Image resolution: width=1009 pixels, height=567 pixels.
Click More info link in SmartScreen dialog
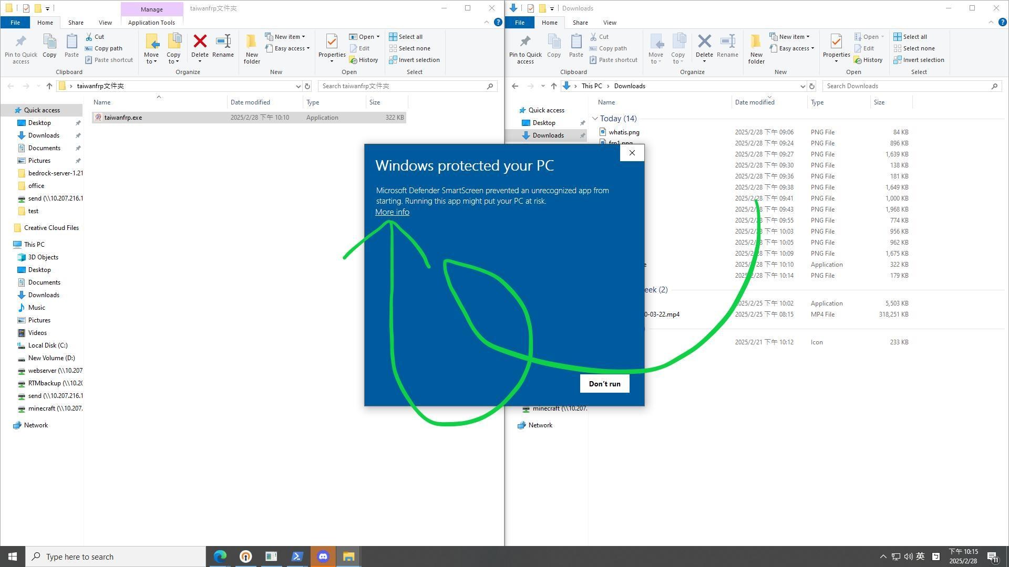click(x=392, y=212)
